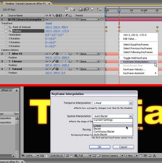
Task: Open Parent dropdown of the camera layer
Action: point(90,20)
